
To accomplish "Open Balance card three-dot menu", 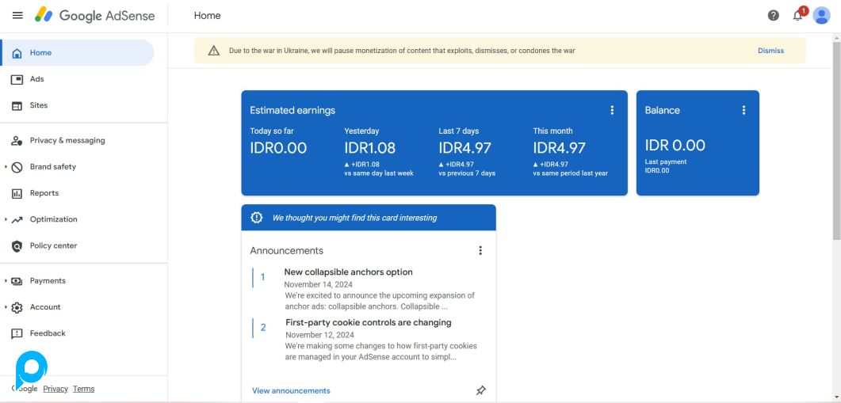I will (x=744, y=110).
